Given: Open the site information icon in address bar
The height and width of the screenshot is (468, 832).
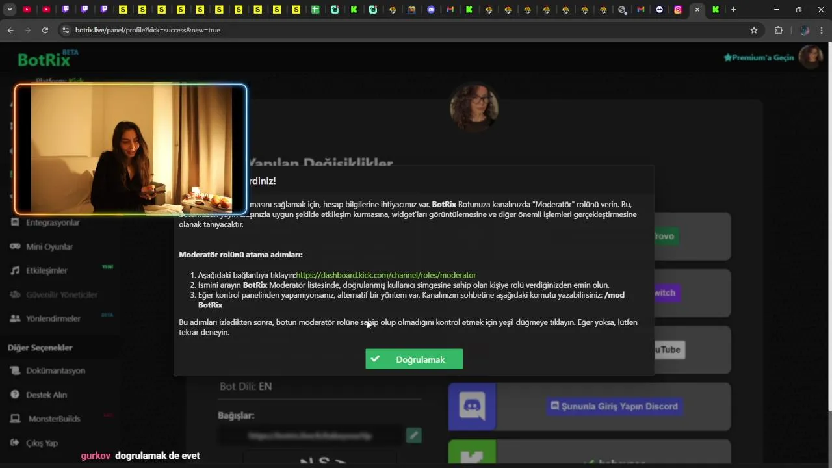Looking at the screenshot, I should 65,30.
